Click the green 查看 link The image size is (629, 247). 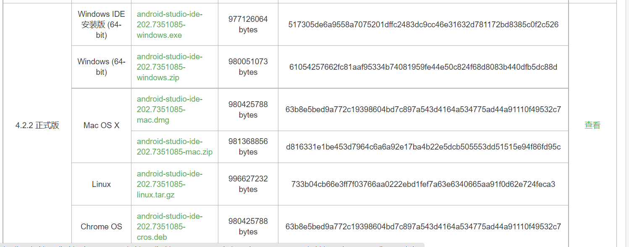[592, 125]
